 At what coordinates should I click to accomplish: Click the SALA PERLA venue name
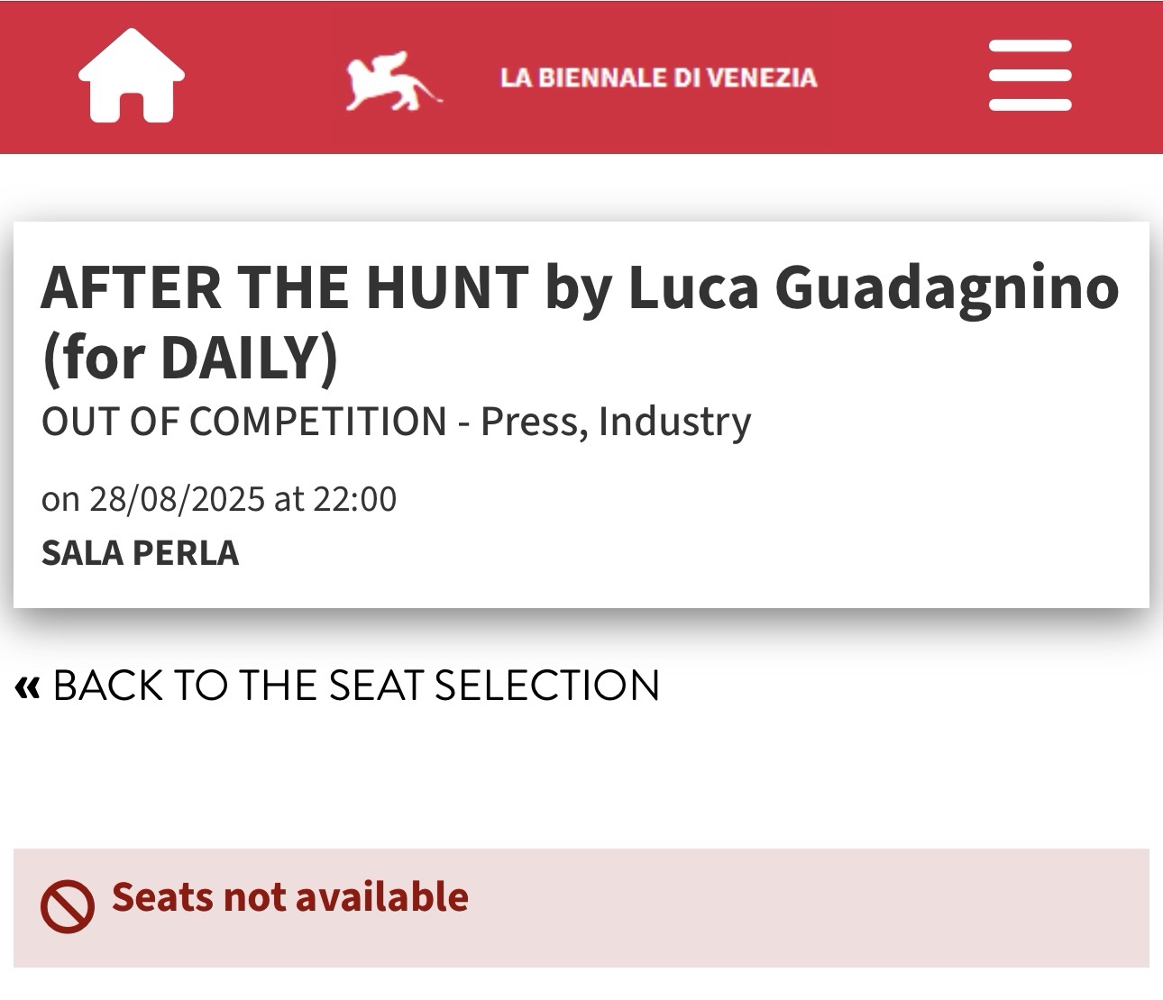point(140,553)
